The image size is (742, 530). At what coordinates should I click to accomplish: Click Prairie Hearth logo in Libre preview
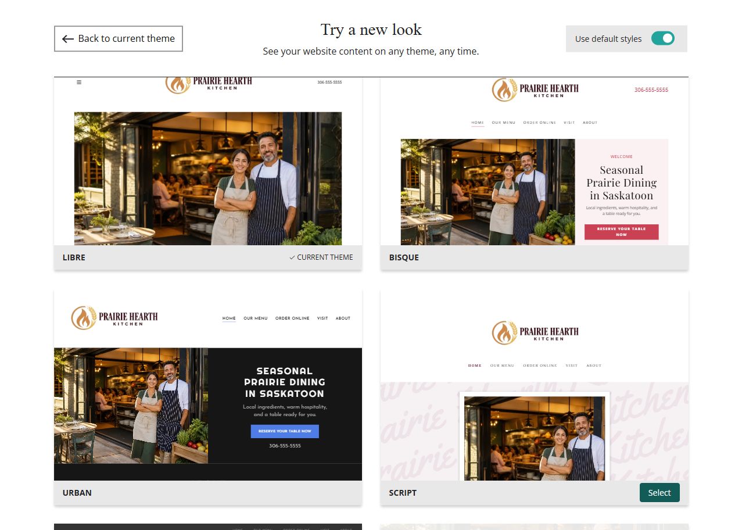click(209, 84)
